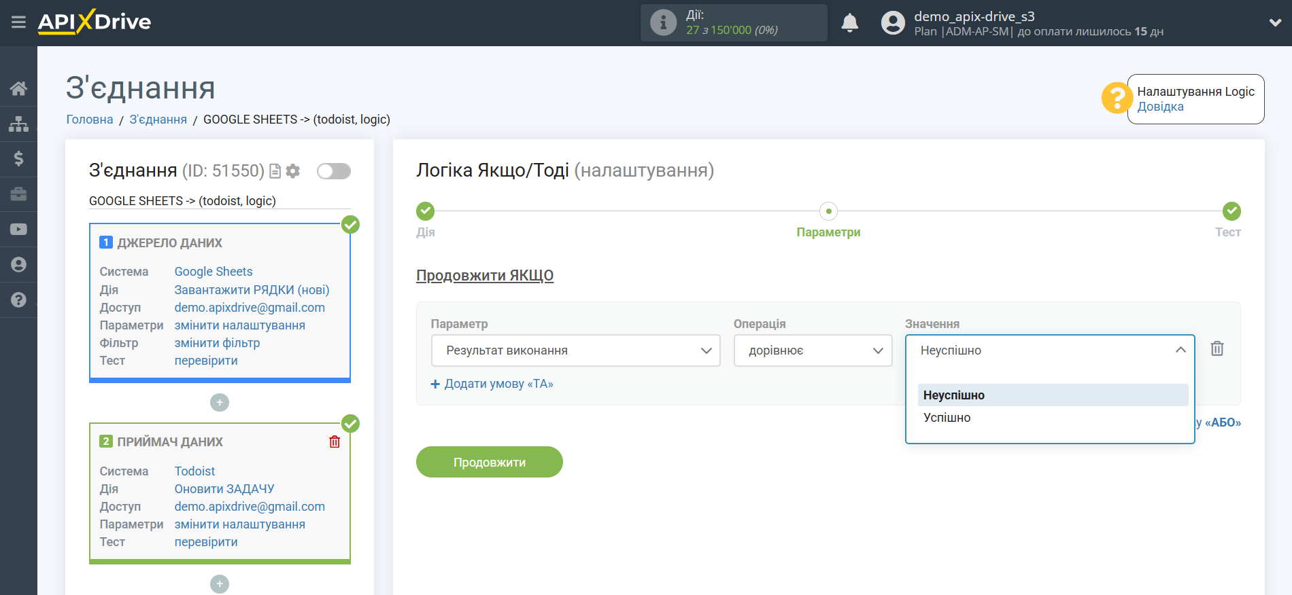This screenshot has width=1292, height=595.
Task: Click the data receiver green checkmark
Action: click(350, 424)
